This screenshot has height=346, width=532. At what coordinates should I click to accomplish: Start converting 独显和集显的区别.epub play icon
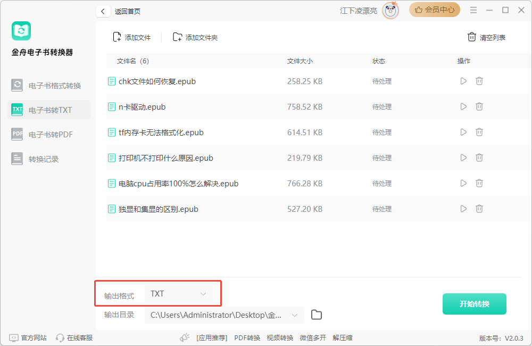click(463, 209)
